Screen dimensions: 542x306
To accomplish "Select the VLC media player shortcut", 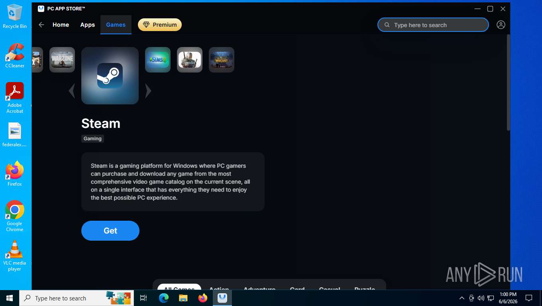I will click(x=15, y=256).
